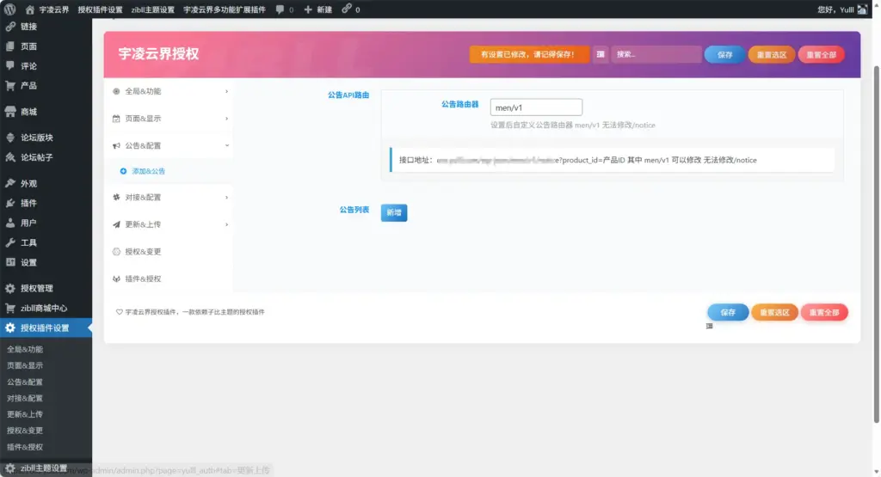Viewport: 881px width, 477px height.
Task: Click the small list icon below bottom 保存
Action: 710,326
